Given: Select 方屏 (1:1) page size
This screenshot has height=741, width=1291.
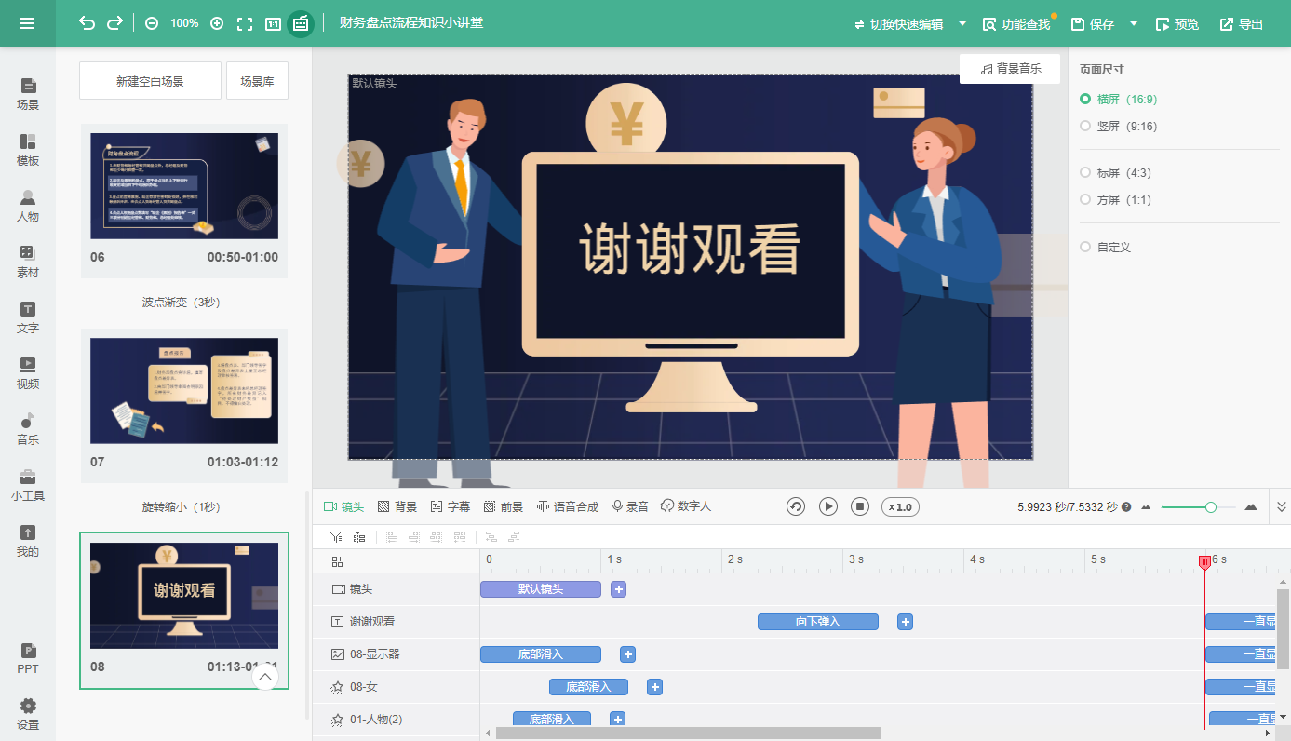Looking at the screenshot, I should pyautogui.click(x=1115, y=199).
